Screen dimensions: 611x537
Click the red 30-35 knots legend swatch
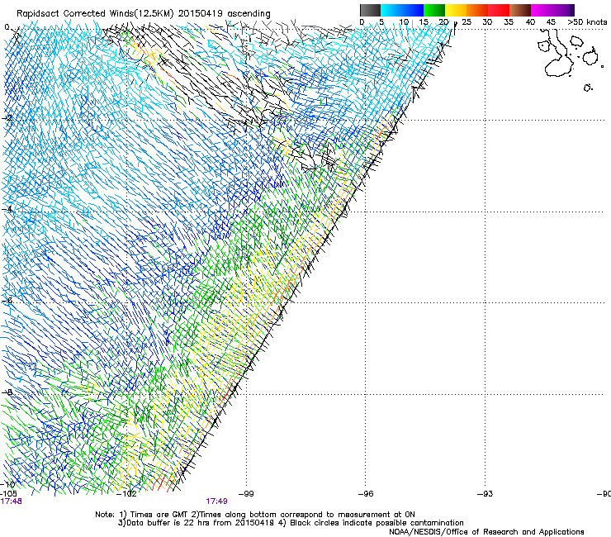pos(499,10)
